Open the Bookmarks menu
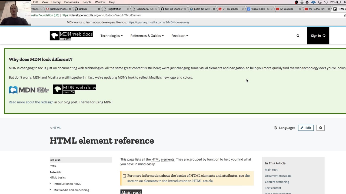The width and height of the screenshot is (346, 194). tap(71, 2)
